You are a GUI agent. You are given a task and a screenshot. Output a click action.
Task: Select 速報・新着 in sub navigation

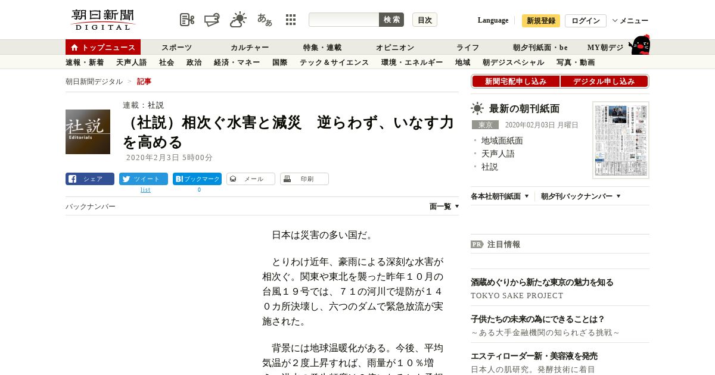tap(85, 62)
